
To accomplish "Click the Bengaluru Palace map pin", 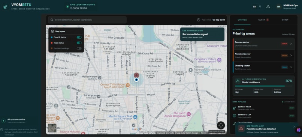I will 219,60.
